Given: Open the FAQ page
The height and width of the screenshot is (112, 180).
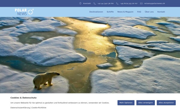Looking at the screenshot, I should tap(139, 12).
